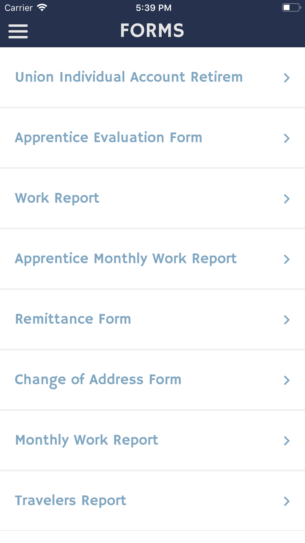Click chevron beside Union Individual Account Retirem
This screenshot has width=305, height=543.
tap(286, 78)
